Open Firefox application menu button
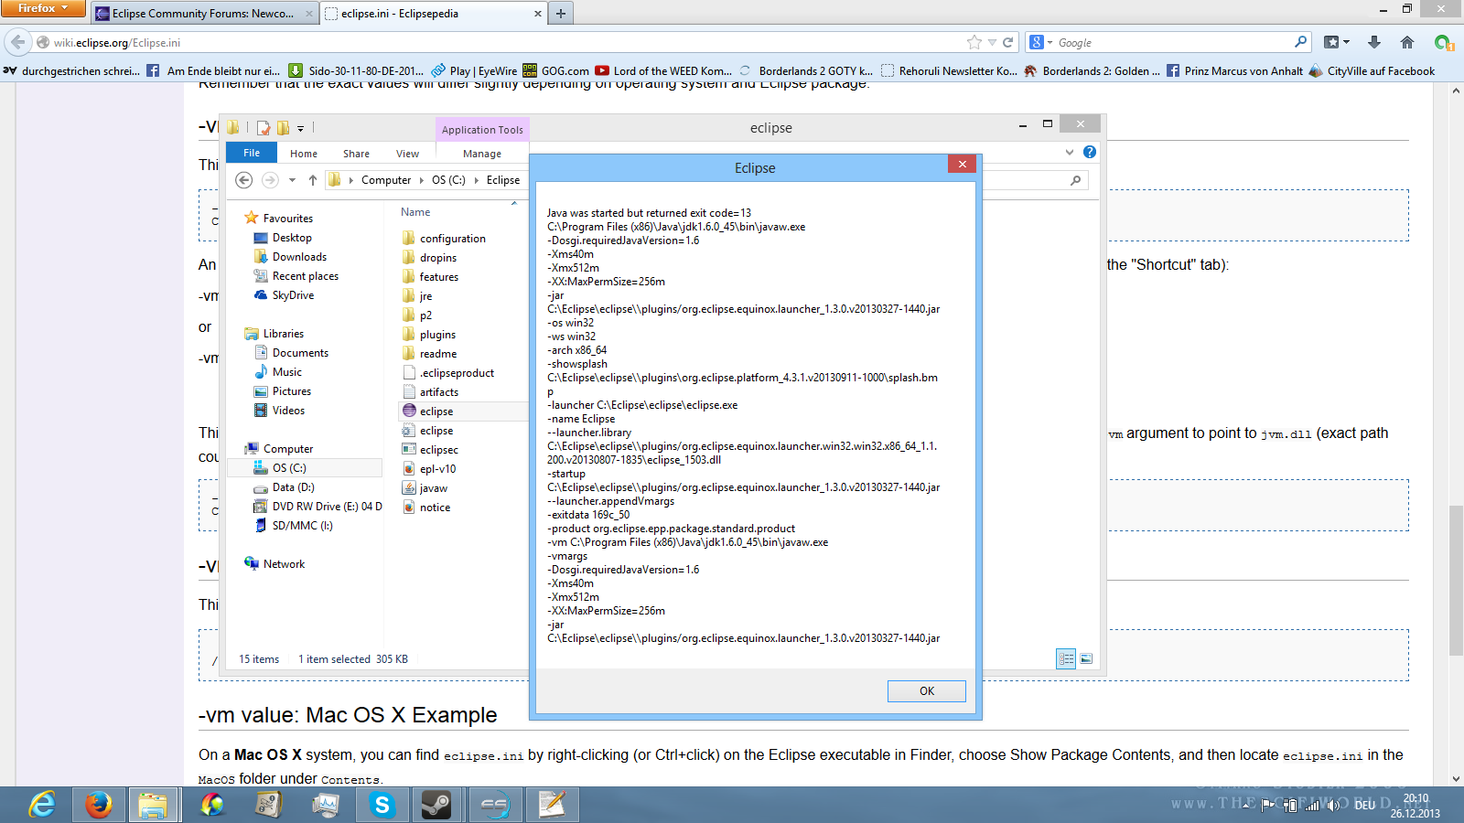Viewport: 1464px width, 823px height. [43, 8]
